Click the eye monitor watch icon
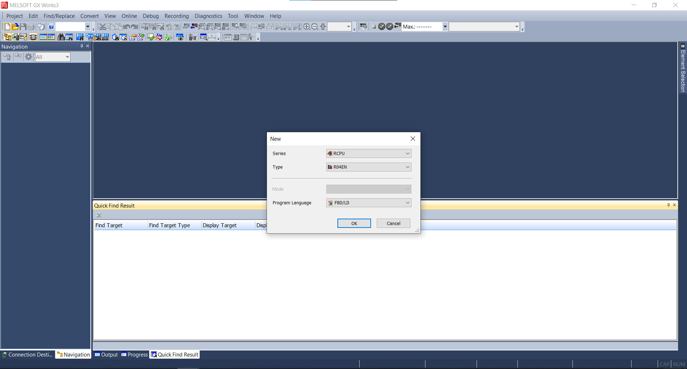The height and width of the screenshot is (369, 687). (180, 37)
